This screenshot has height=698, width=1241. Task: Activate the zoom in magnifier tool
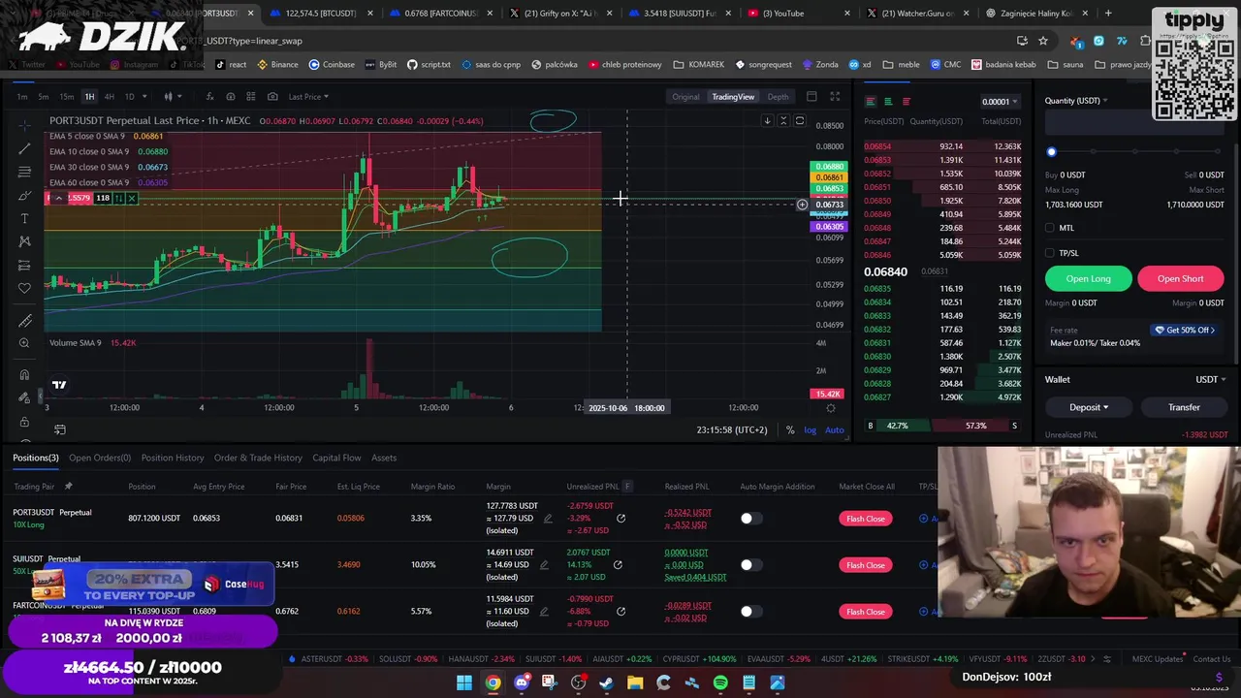[25, 343]
